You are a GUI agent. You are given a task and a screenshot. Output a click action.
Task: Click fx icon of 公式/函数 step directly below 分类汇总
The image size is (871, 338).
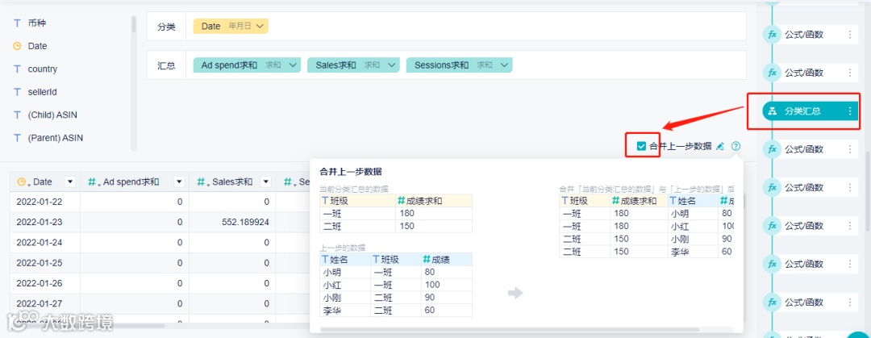(772, 149)
